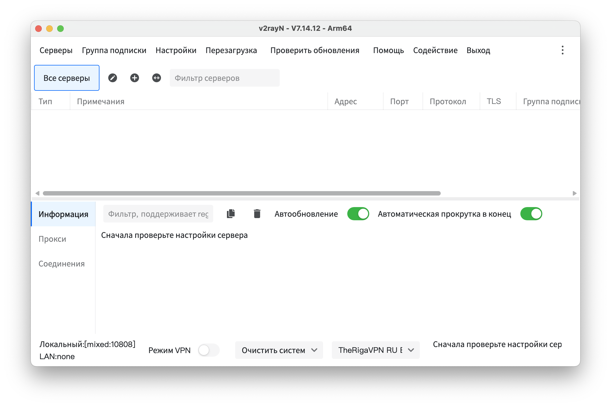611x407 pixels.
Task: Click the plus add subscription icon
Action: click(x=135, y=78)
